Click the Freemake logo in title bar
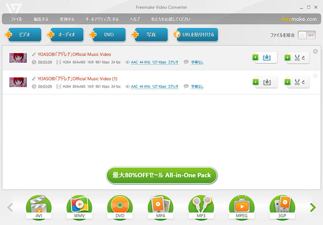This screenshot has height=225, width=323. [13, 9]
